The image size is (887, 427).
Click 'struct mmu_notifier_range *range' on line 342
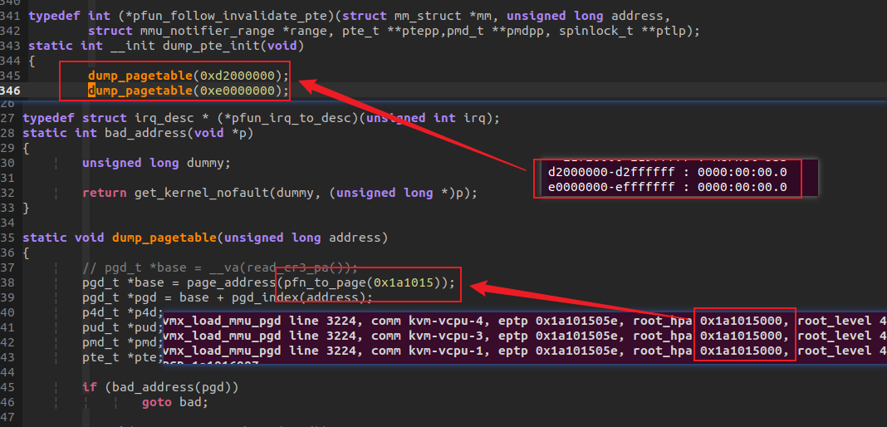click(211, 31)
